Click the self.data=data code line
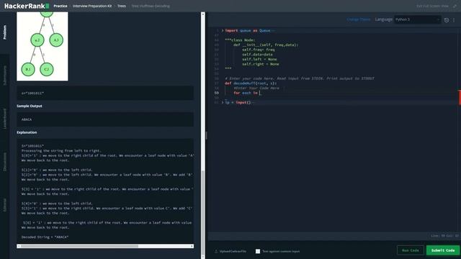The height and width of the screenshot is (259, 461). pyautogui.click(x=257, y=55)
